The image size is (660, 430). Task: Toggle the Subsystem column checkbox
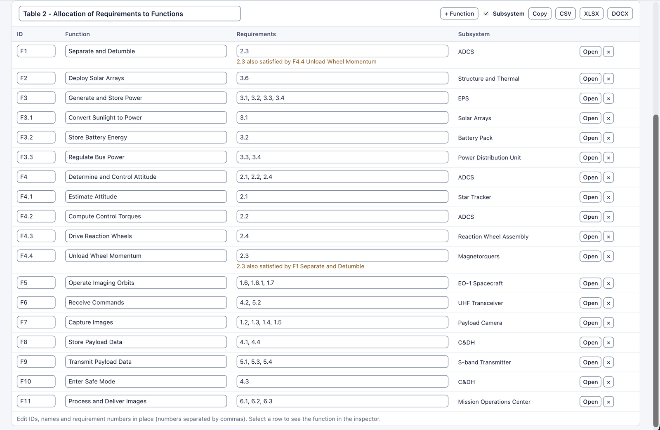[x=486, y=14]
